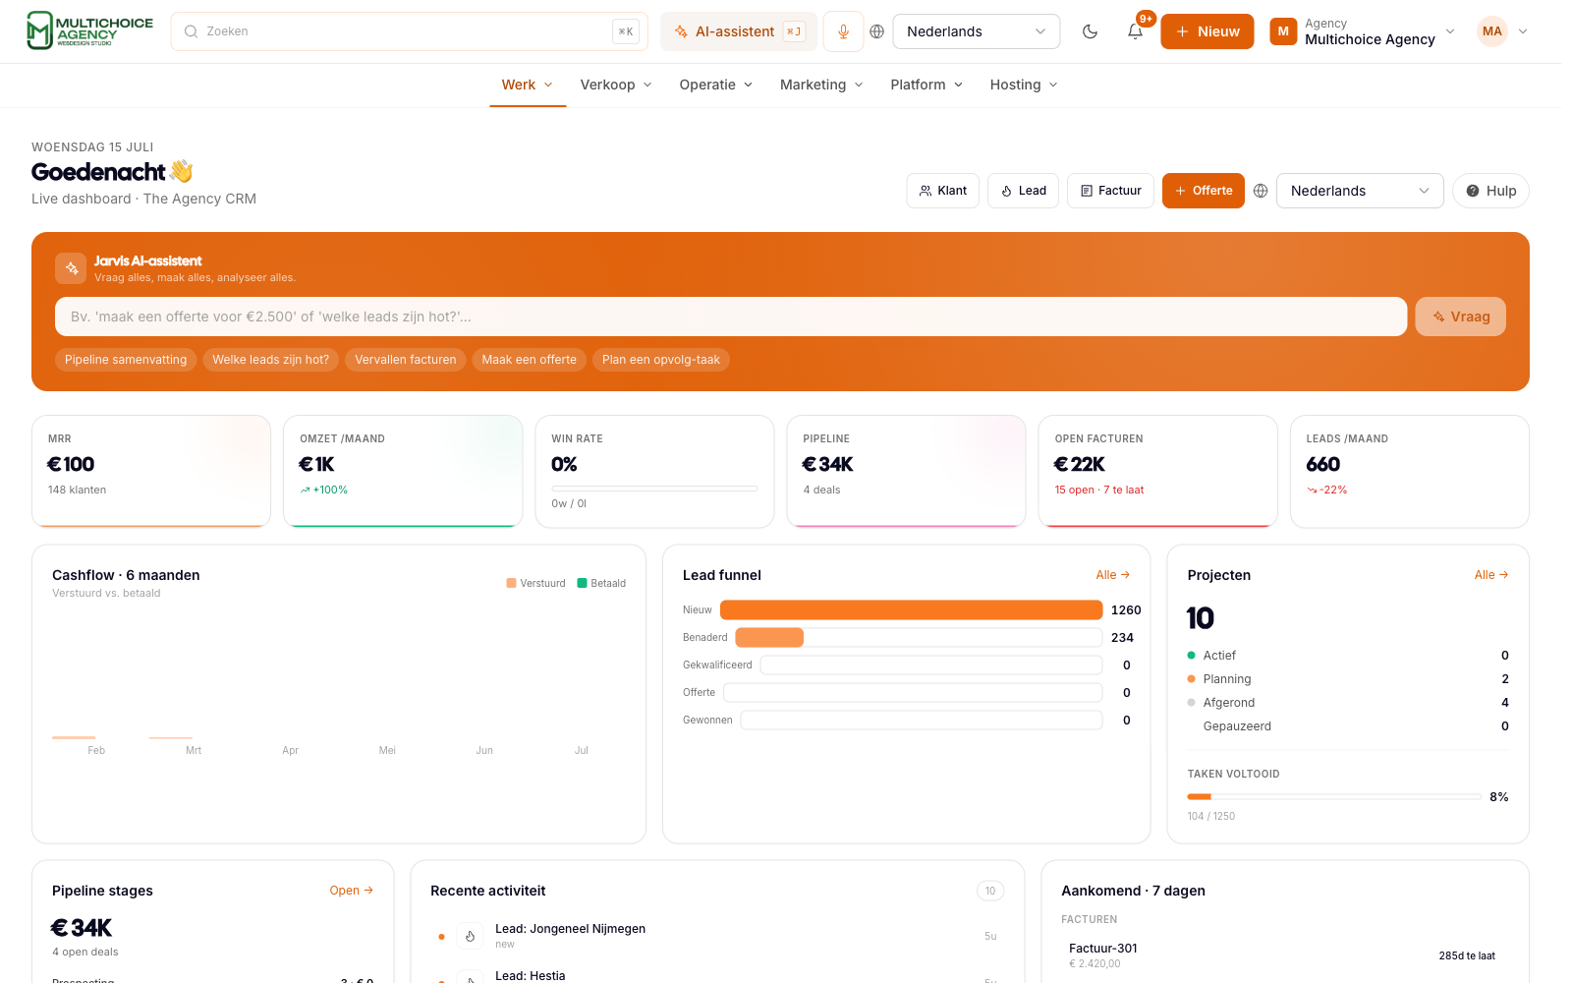Click the orange Nieuw button

click(1207, 31)
